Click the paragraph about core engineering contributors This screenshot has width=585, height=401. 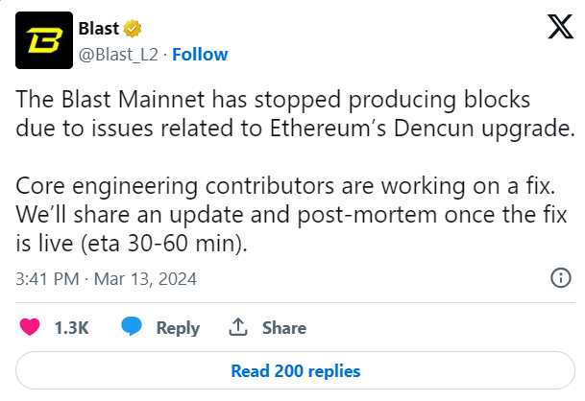click(x=291, y=214)
